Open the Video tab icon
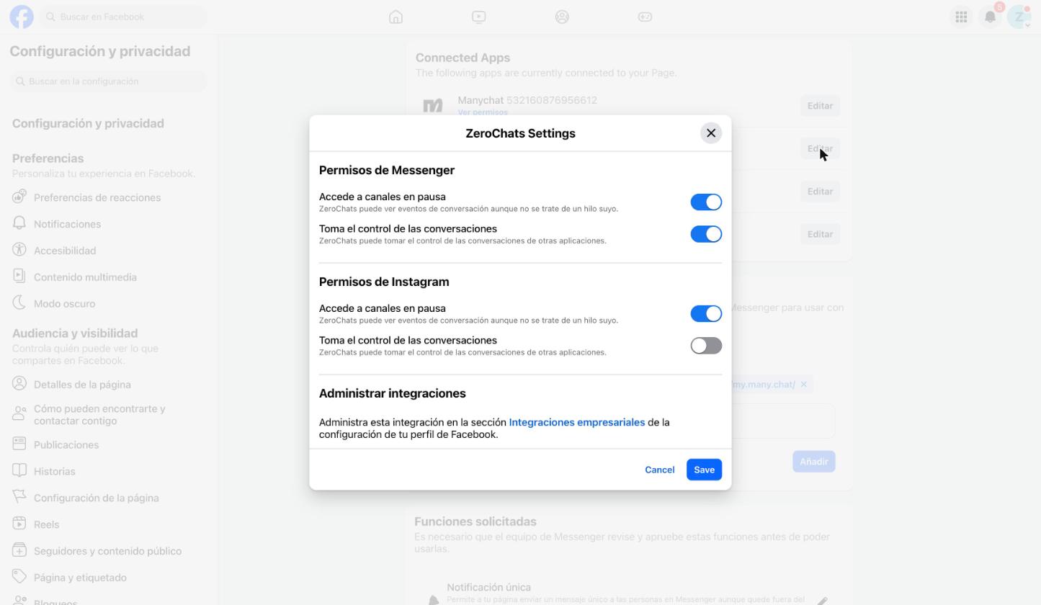 (x=479, y=17)
